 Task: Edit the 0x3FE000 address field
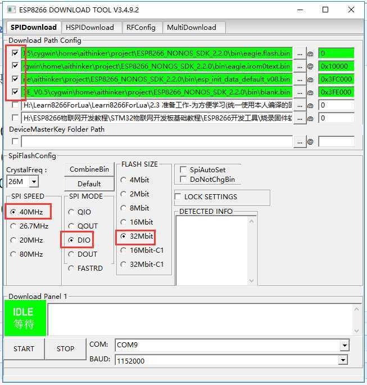click(336, 92)
